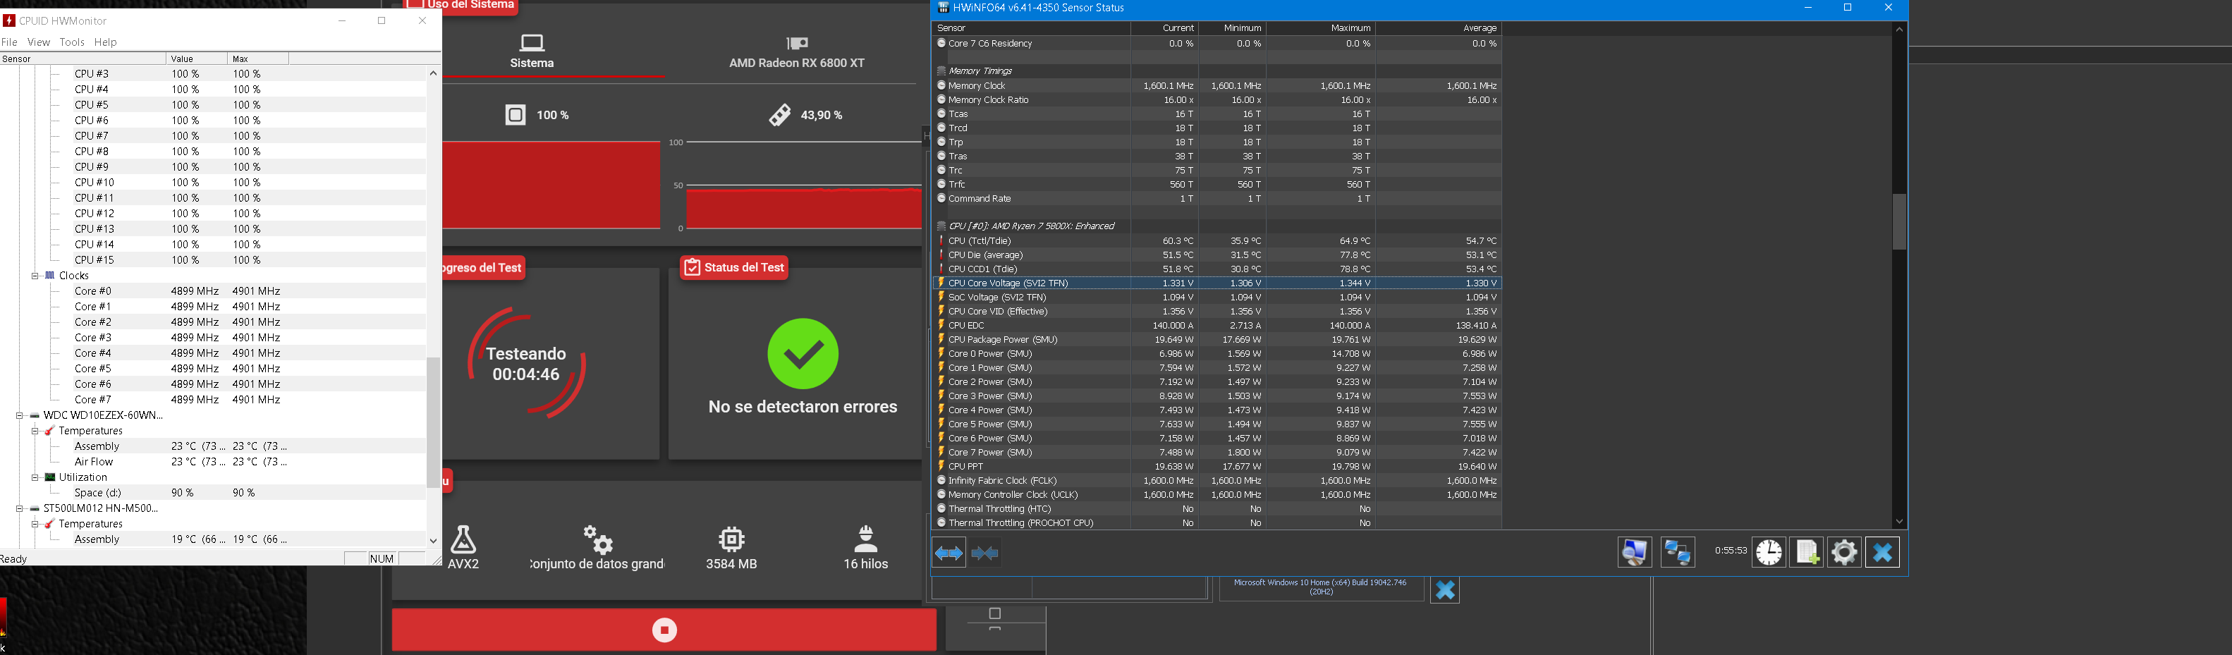Select CPU Core Voltage (SVI2 TFN) row
This screenshot has height=655, width=2232.
point(1217,283)
